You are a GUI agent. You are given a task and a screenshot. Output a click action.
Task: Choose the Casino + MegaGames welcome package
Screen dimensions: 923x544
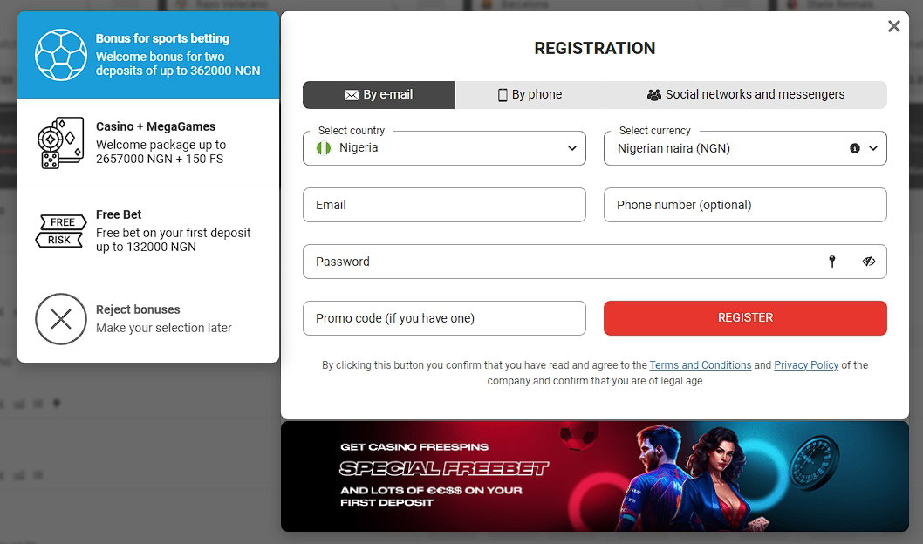point(148,143)
